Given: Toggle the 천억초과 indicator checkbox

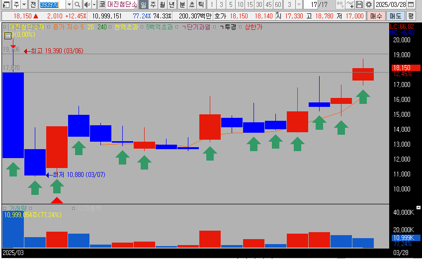Looking at the screenshot, I should tap(110, 27).
